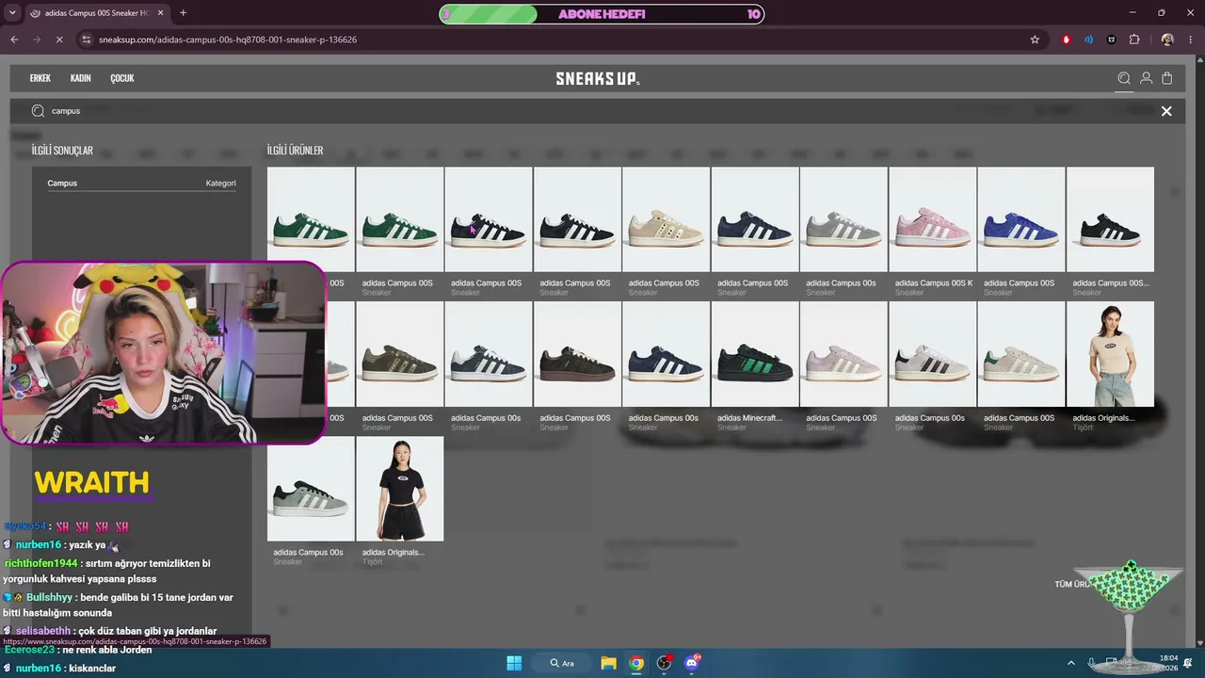Open the royal blue adidas Campus 00S product
This screenshot has width=1205, height=678.
click(1020, 233)
